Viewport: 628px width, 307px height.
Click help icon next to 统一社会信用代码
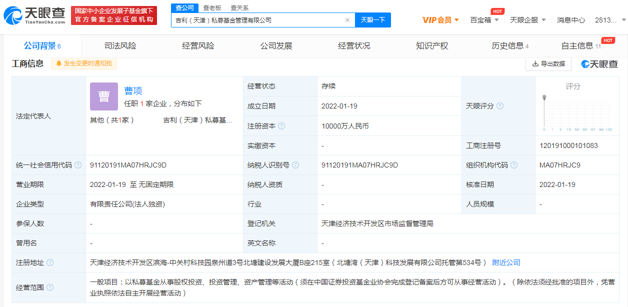pos(78,165)
